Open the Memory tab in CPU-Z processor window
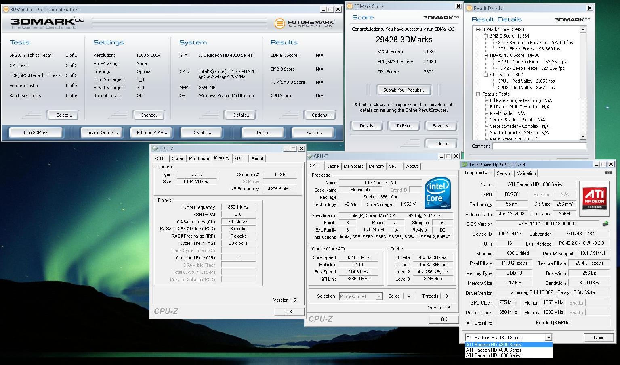620x365 pixels. click(376, 166)
